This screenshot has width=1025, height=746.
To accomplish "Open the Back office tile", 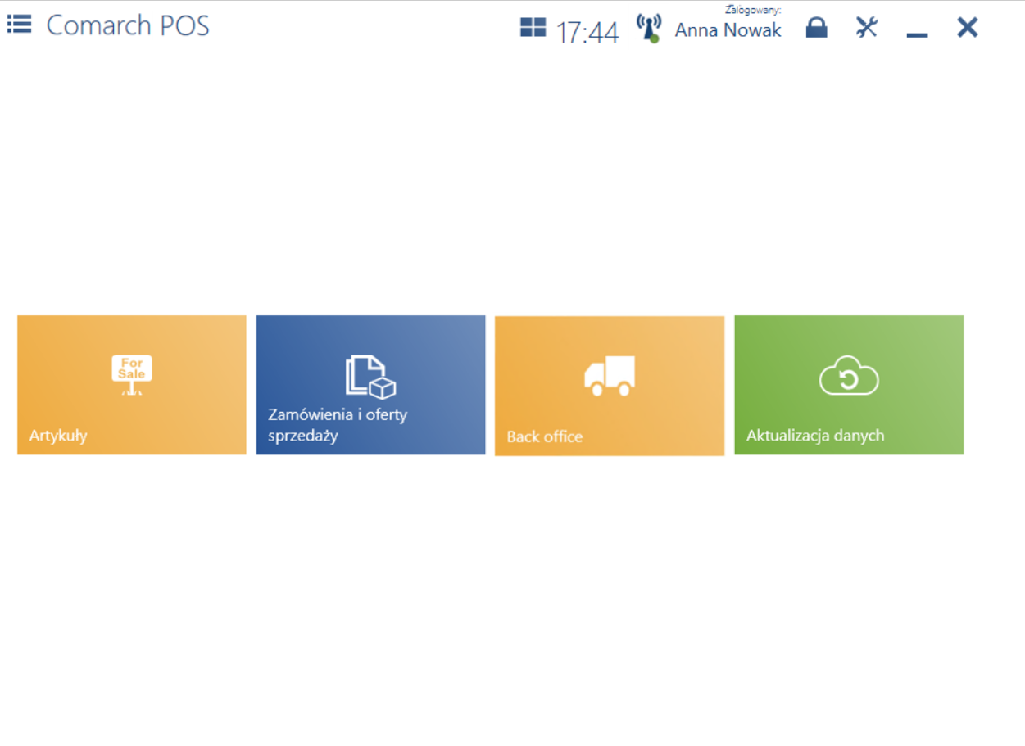I will coord(610,386).
